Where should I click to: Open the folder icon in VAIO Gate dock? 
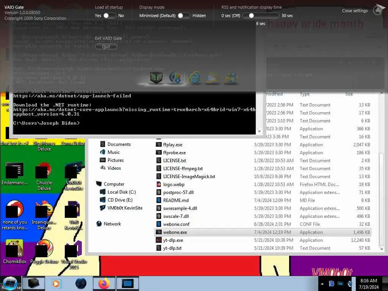point(213,78)
